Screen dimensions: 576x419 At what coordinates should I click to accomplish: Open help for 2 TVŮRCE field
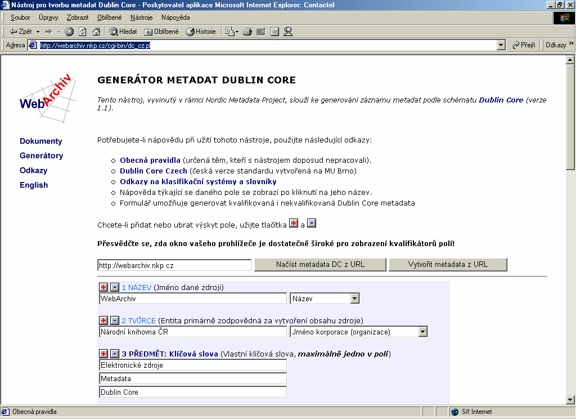click(138, 321)
